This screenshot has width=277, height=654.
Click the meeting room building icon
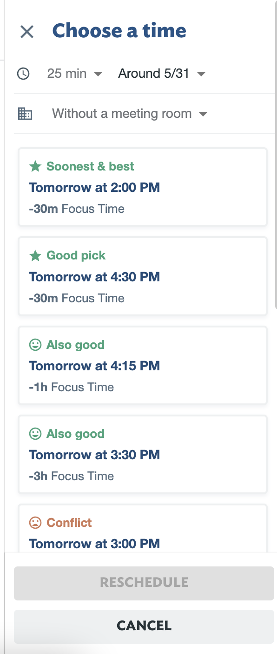25,114
